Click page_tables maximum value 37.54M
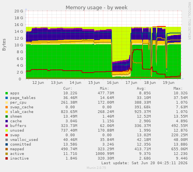This screenshot has height=172, width=193. 181,98
